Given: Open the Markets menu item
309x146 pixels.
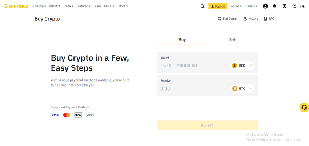Looking at the screenshot, I should [55, 6].
